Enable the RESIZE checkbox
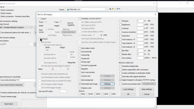 (40, 39)
